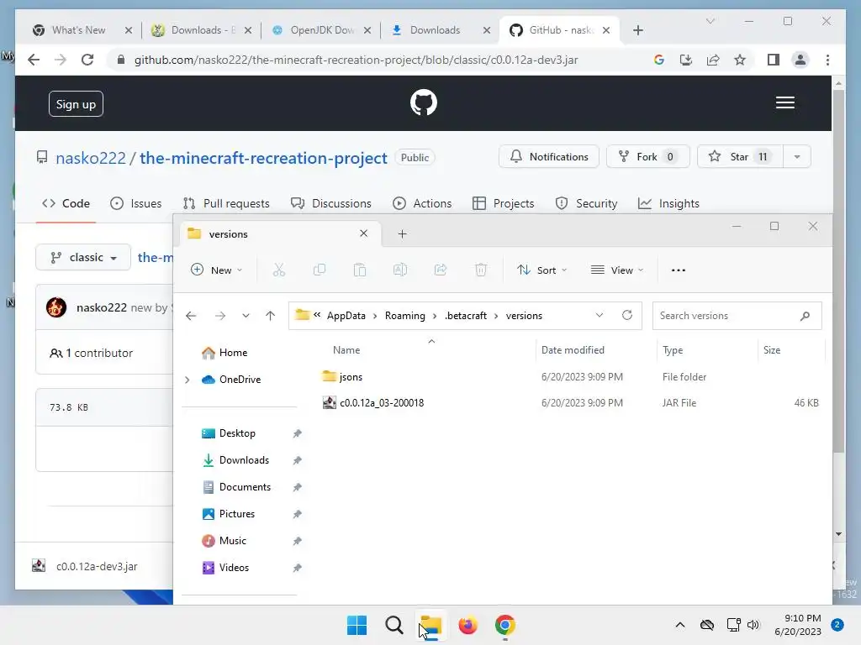Open Chrome three-dot menu
Viewport: 861px width, 645px height.
click(x=827, y=60)
